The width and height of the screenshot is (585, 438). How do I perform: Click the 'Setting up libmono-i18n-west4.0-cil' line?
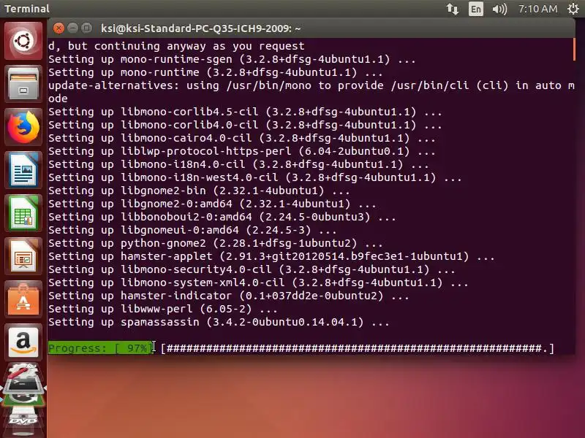point(254,178)
